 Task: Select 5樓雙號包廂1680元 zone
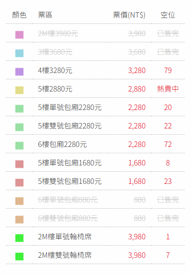(x=95, y=181)
